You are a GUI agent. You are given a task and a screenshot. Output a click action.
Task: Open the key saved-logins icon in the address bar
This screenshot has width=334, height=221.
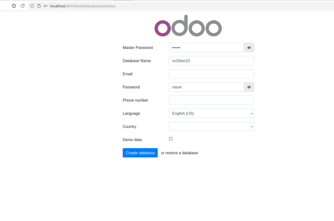coord(46,6)
